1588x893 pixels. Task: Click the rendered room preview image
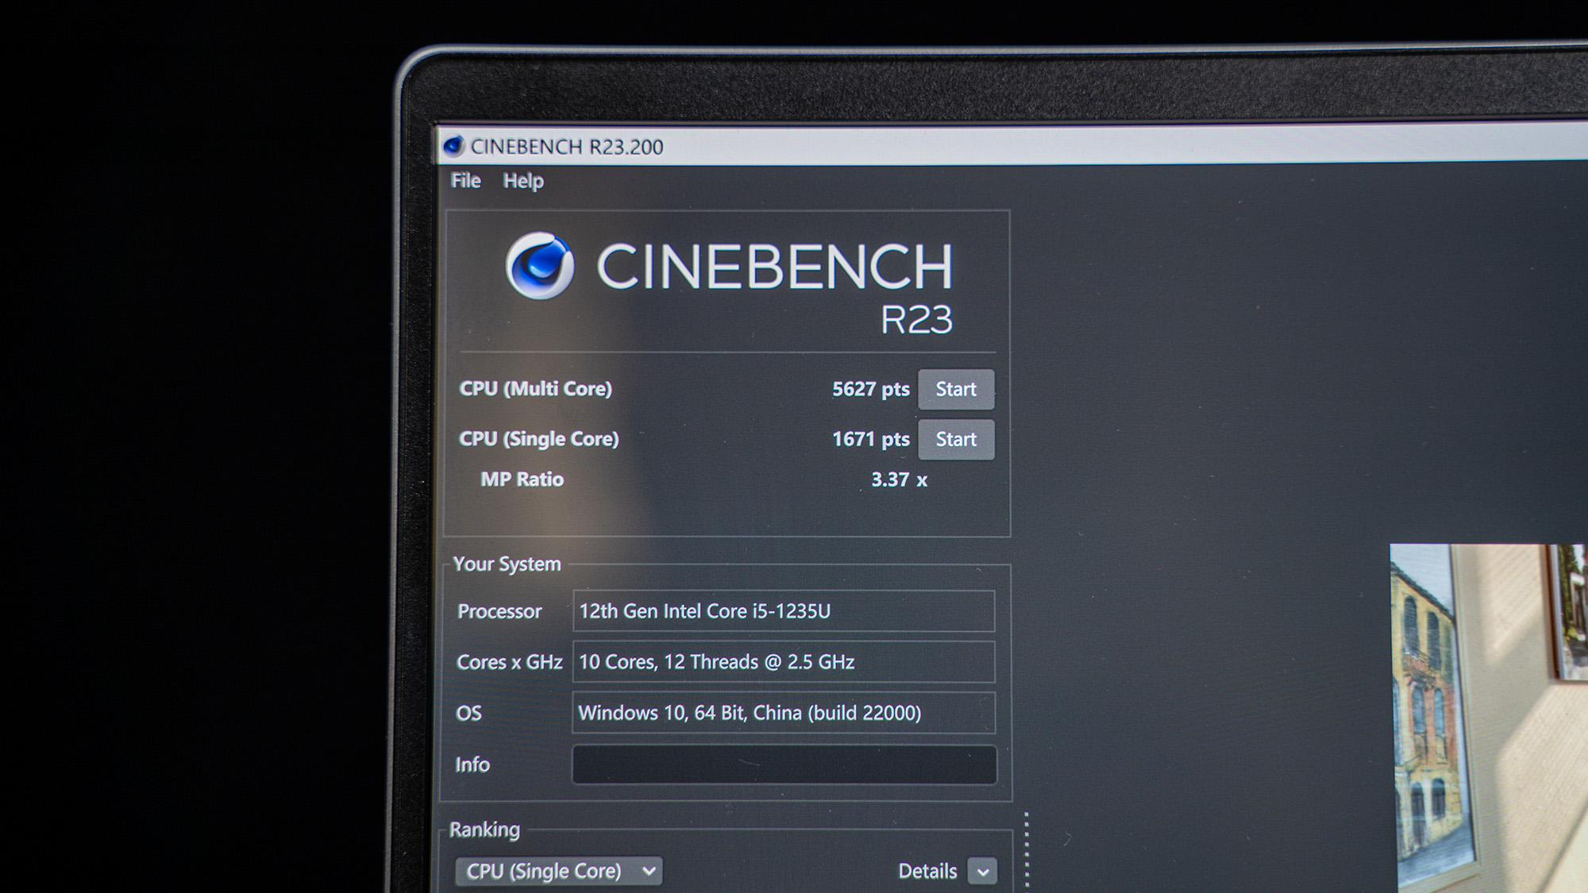pyautogui.click(x=1489, y=714)
